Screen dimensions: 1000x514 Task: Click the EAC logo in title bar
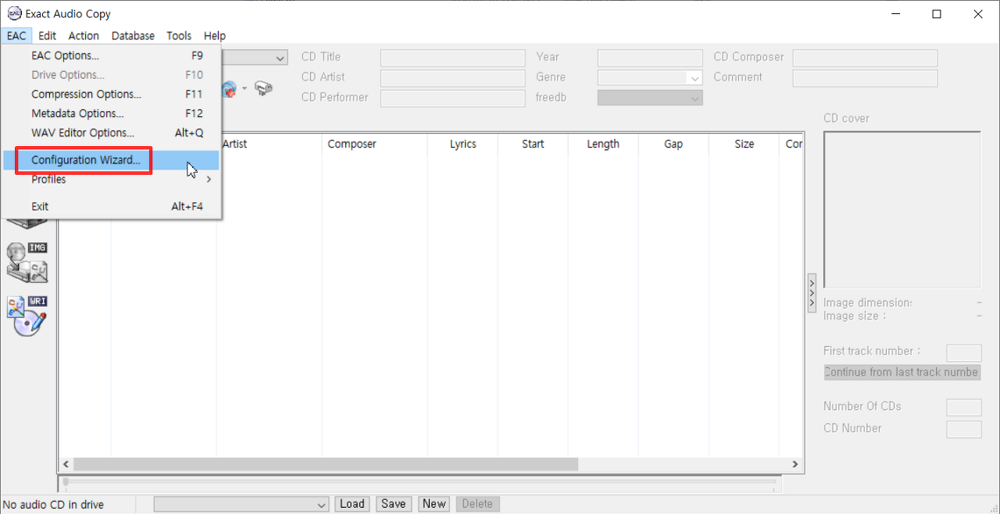pyautogui.click(x=14, y=13)
